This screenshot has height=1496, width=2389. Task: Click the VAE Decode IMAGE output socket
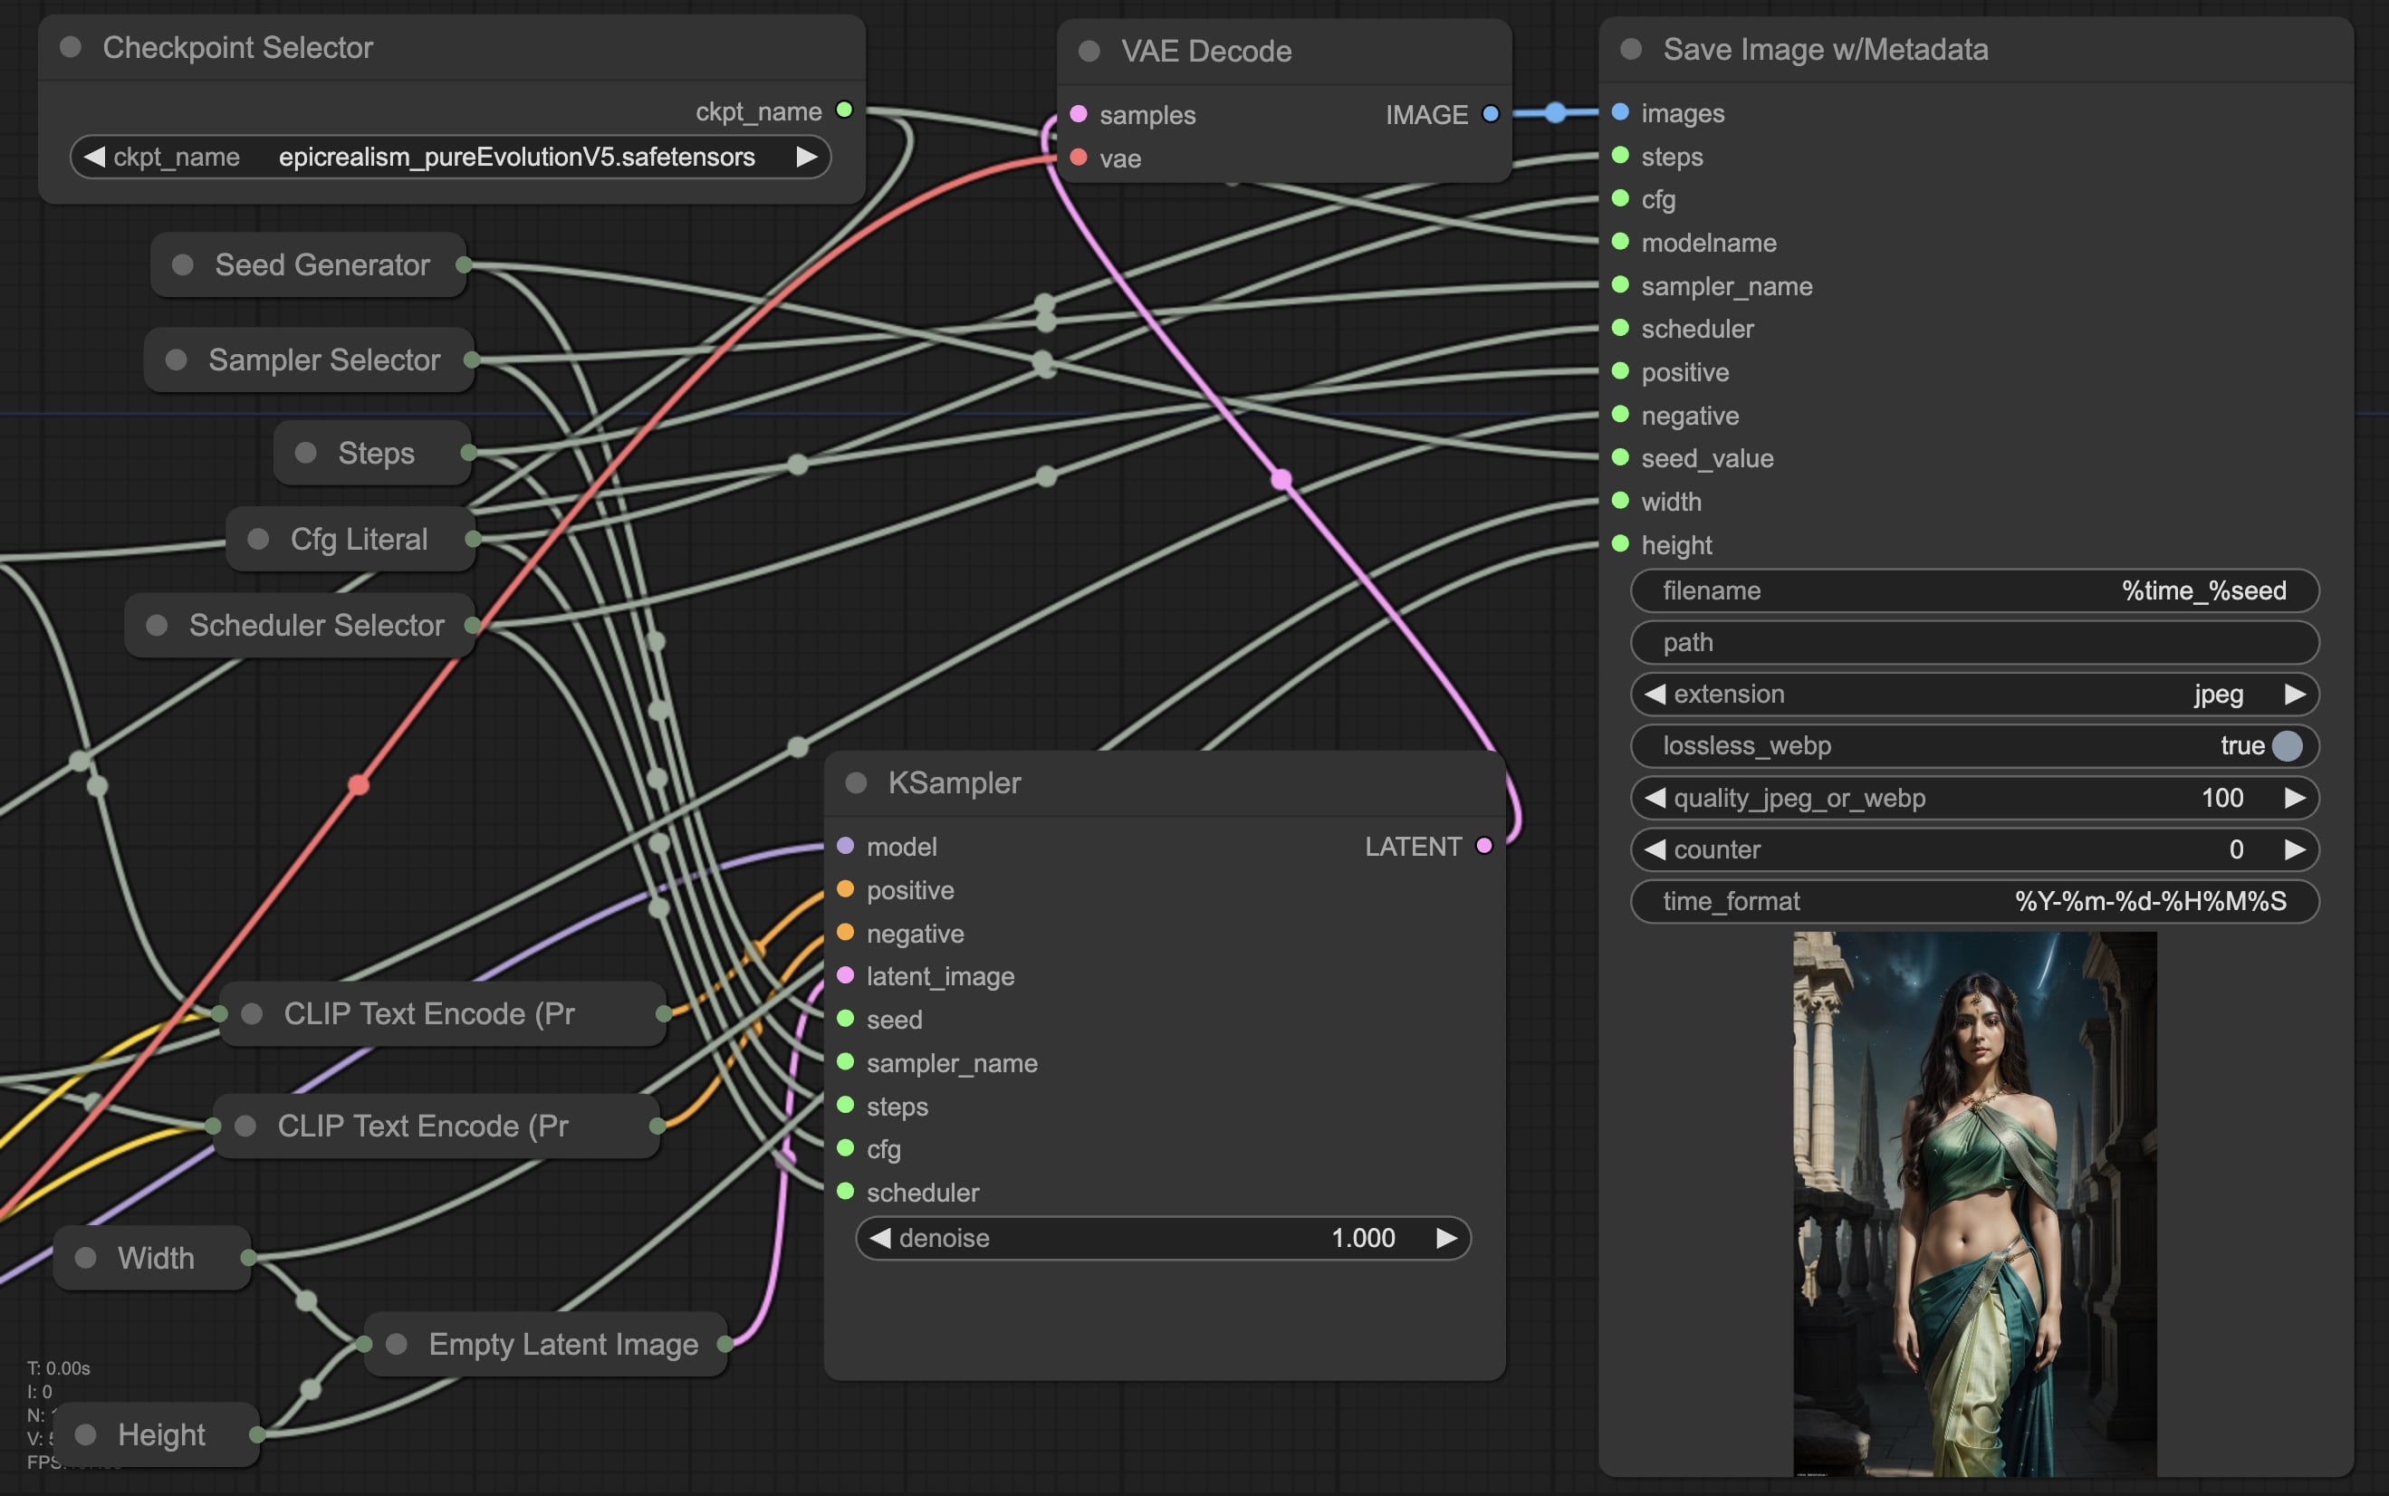1490,115
